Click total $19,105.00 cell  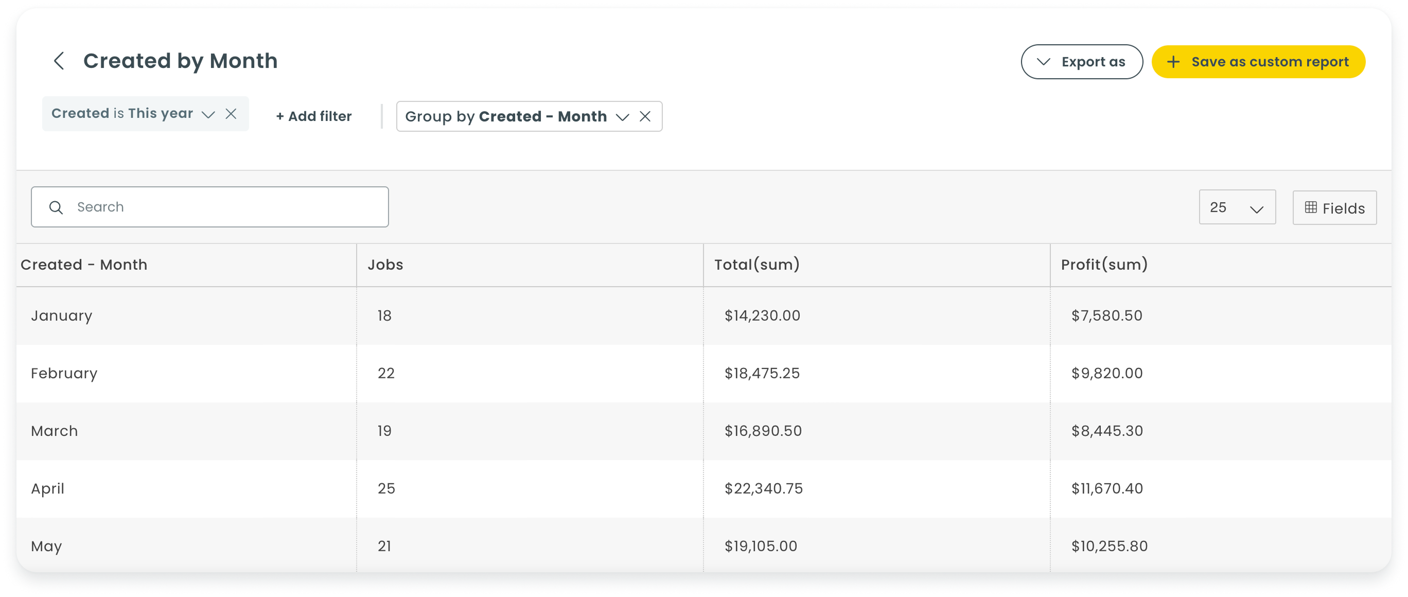pos(760,546)
